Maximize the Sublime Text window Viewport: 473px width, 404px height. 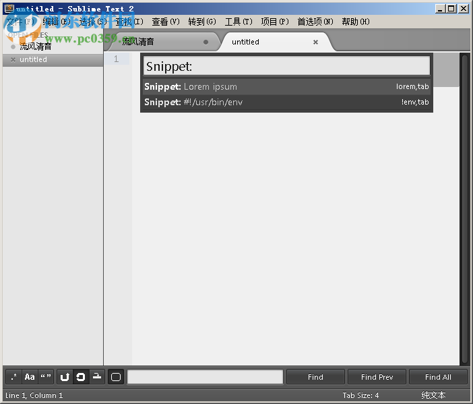coord(451,9)
